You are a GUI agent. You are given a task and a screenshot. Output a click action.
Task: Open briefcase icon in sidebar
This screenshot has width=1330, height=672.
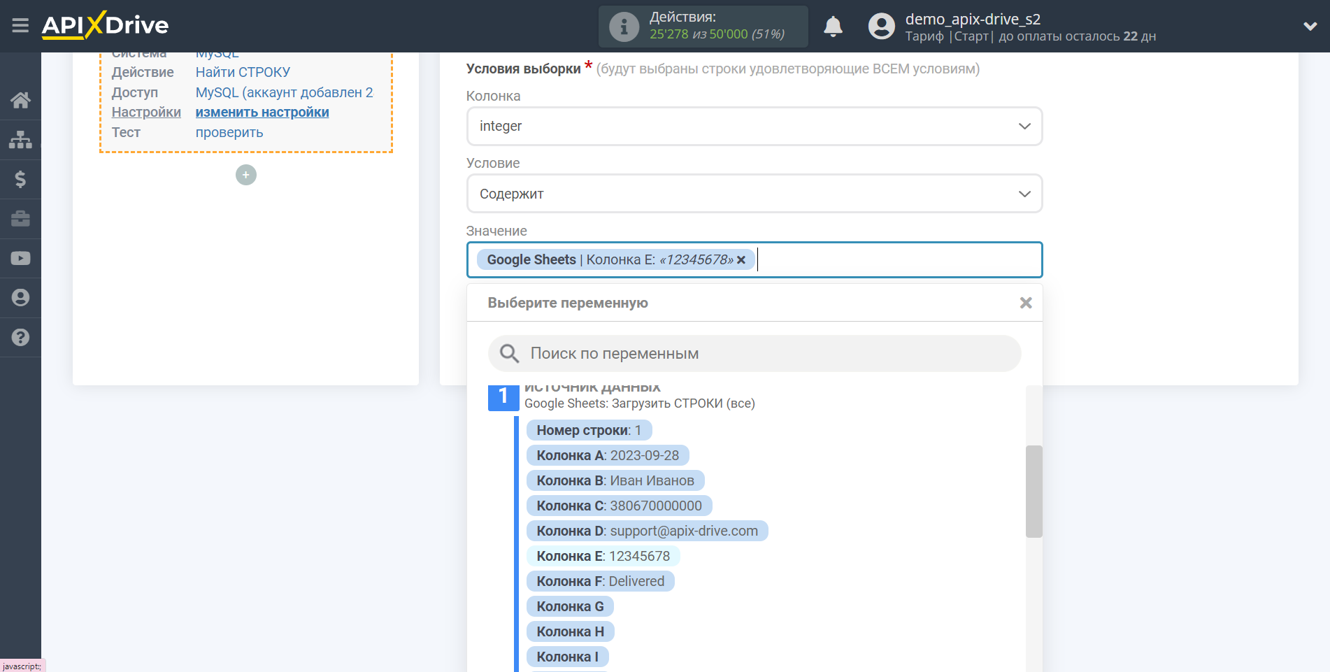20,219
